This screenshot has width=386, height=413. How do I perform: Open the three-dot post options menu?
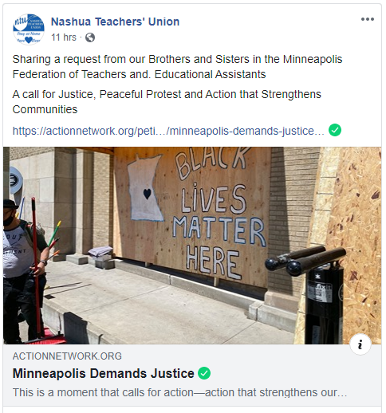(x=368, y=19)
